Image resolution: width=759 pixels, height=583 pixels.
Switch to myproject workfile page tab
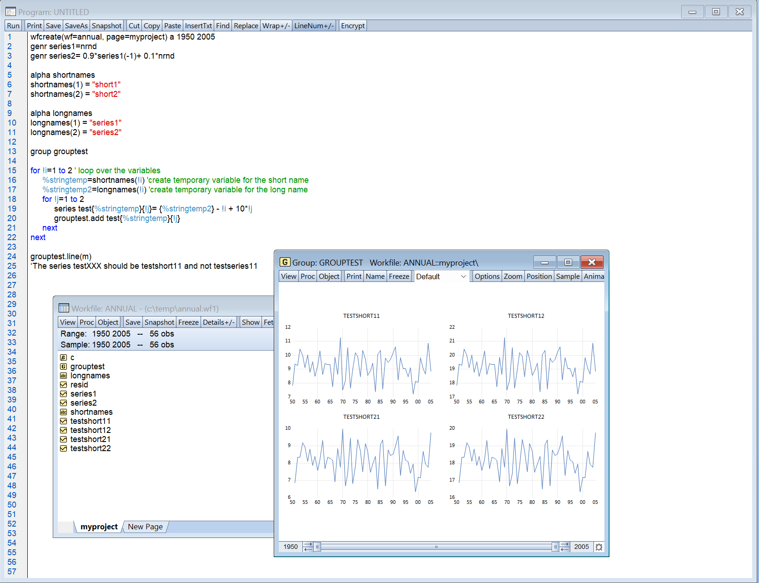pyautogui.click(x=99, y=527)
